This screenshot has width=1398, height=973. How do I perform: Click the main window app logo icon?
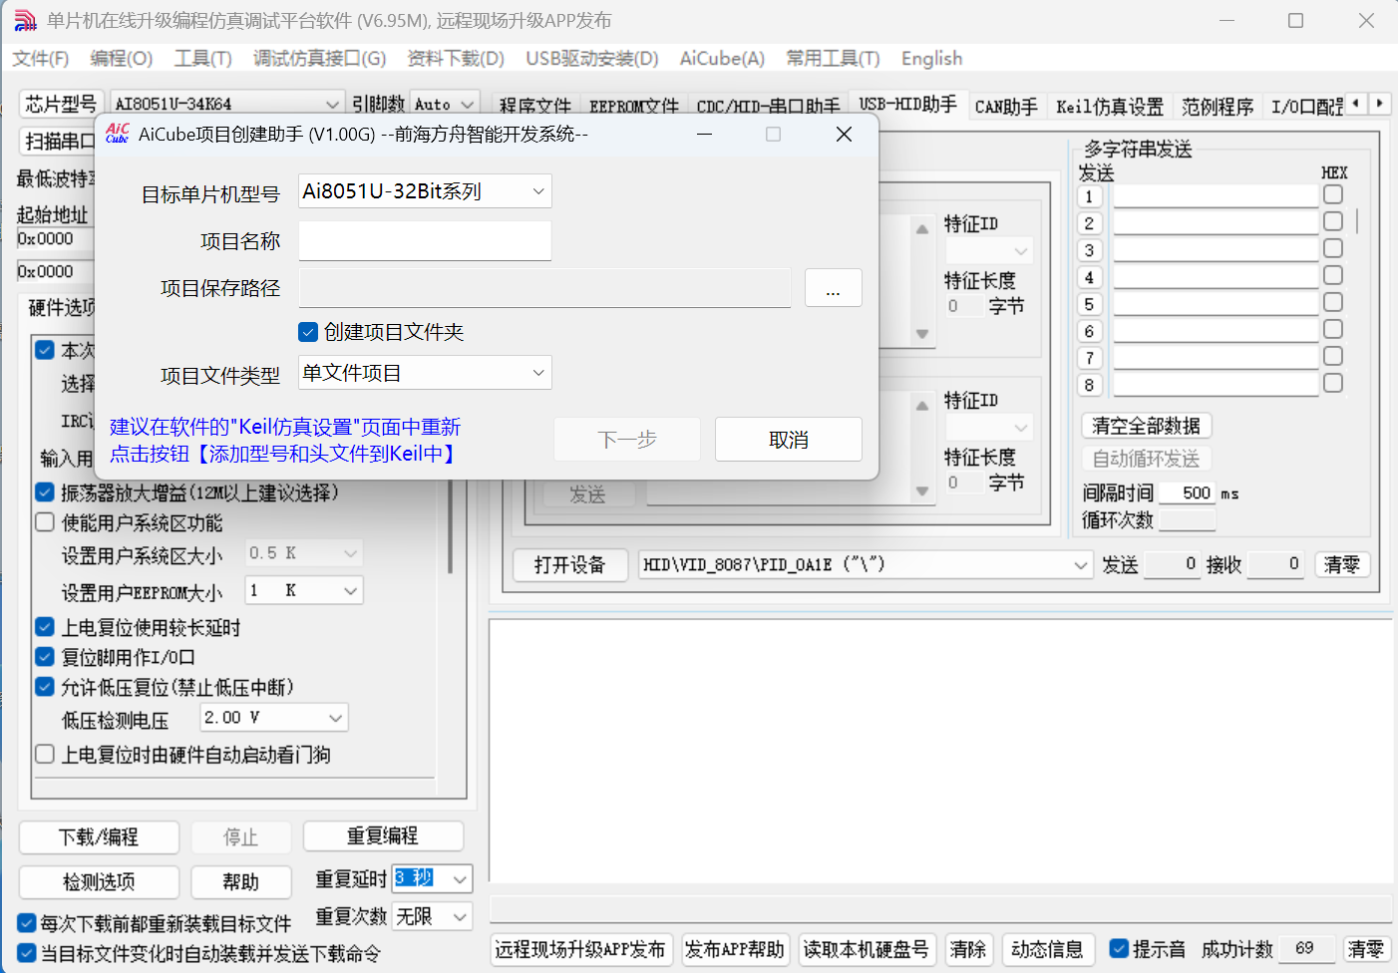pos(25,20)
